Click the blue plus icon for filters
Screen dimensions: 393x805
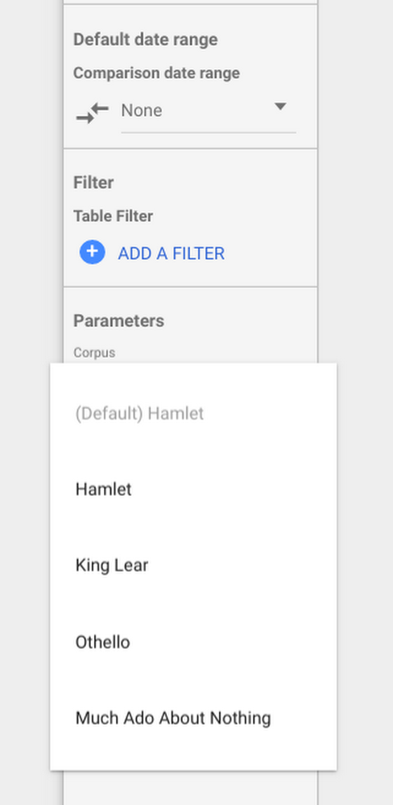click(93, 253)
